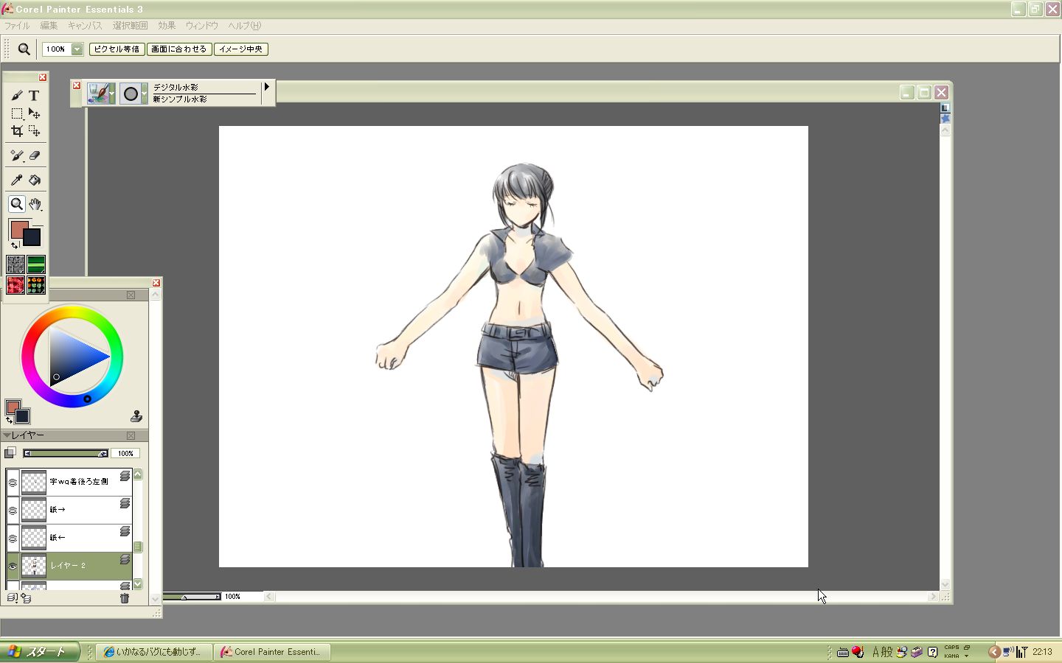Show hidden tray icons arrow
The image size is (1062, 663).
tap(994, 652)
